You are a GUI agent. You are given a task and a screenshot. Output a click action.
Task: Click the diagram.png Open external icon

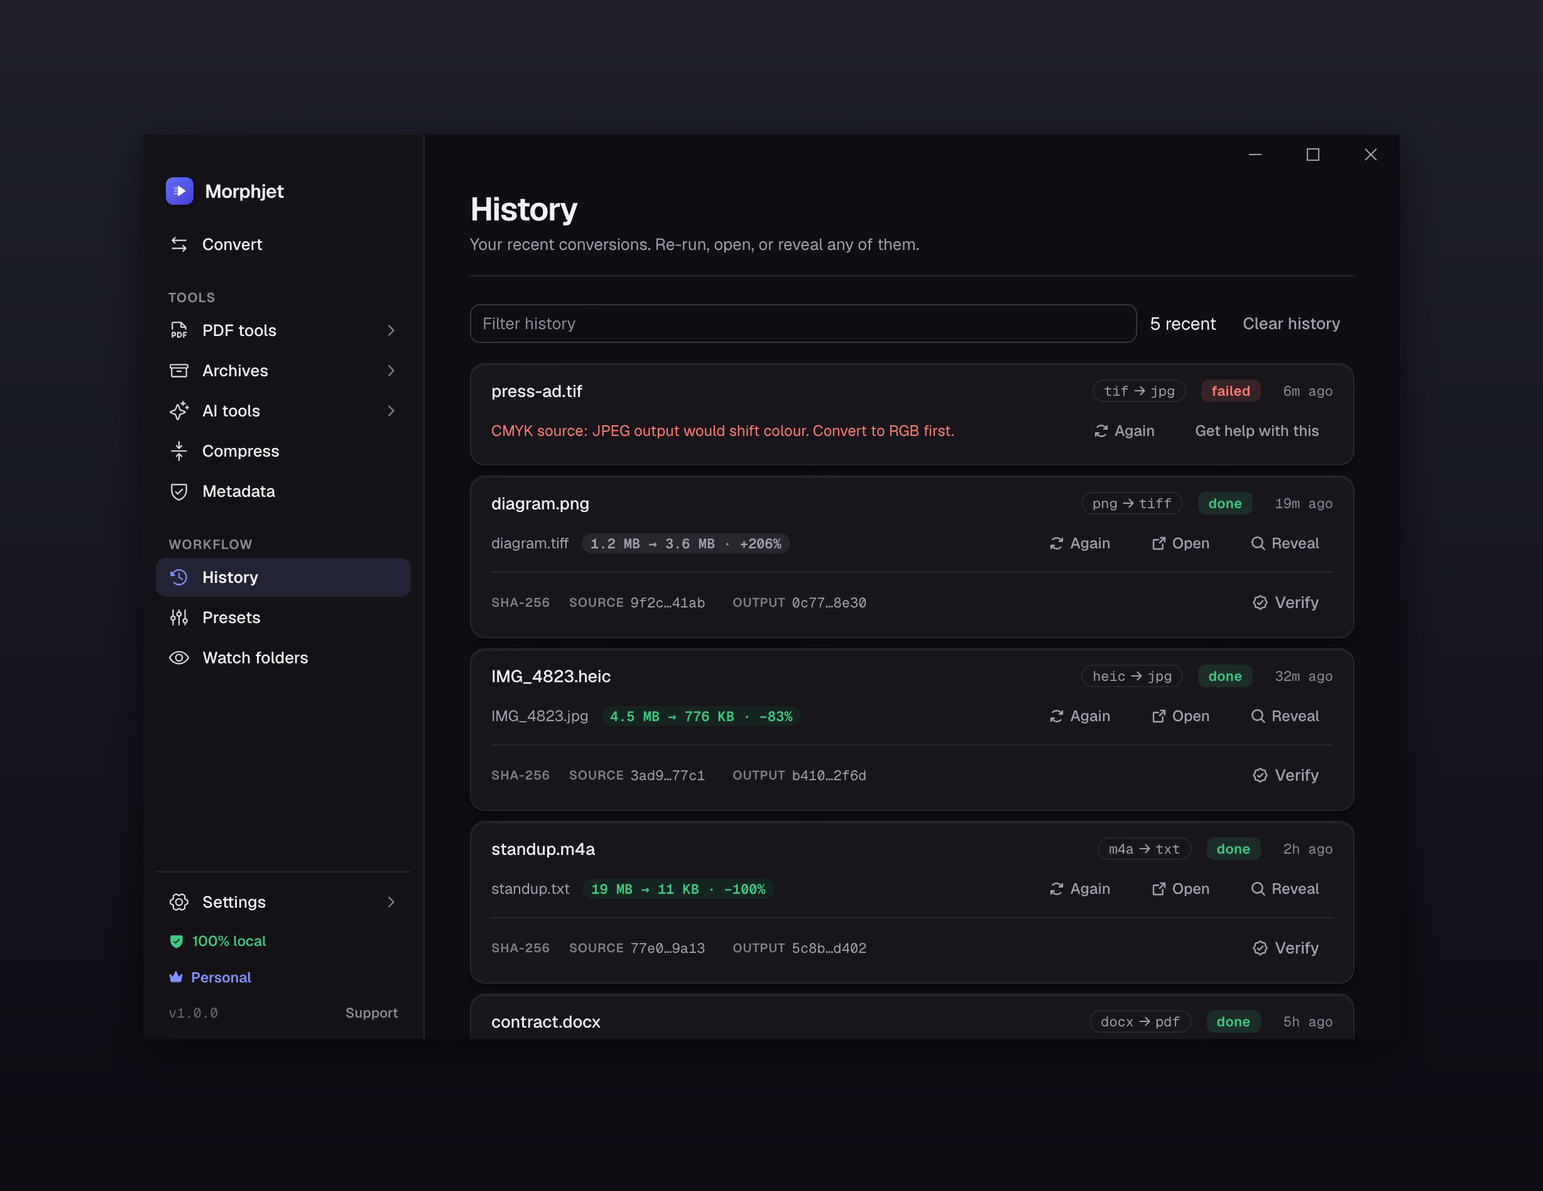[1159, 543]
